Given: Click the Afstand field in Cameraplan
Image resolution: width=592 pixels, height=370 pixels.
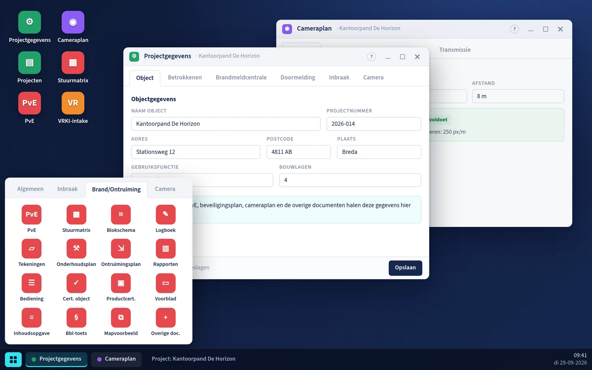Looking at the screenshot, I should pos(518,96).
